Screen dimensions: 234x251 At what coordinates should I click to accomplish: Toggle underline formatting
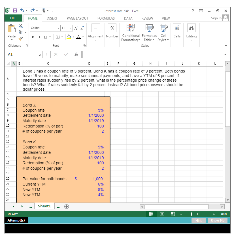tap(45, 37)
